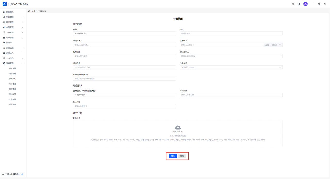
Task: Open the 注册资本 currency 请选择 dropdown
Action: click(x=276, y=45)
